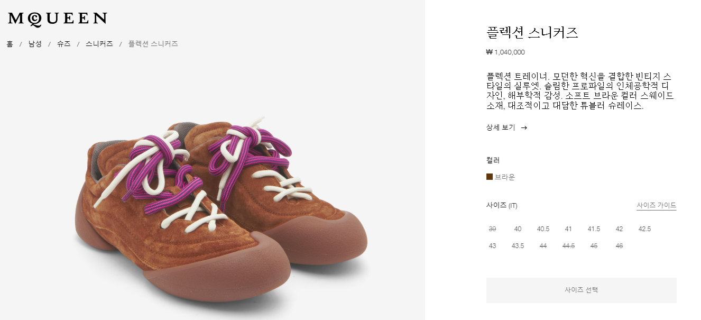Select size 41.5 option
This screenshot has width=701, height=320.
point(594,229)
